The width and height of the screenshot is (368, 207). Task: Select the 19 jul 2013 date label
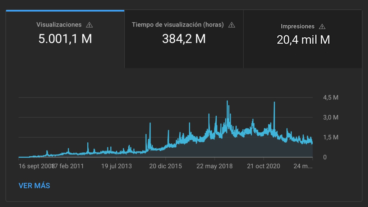[x=116, y=166]
